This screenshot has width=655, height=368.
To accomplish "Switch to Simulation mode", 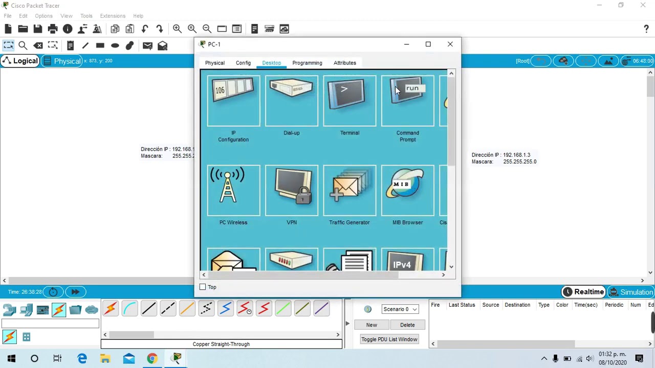I will [x=631, y=292].
